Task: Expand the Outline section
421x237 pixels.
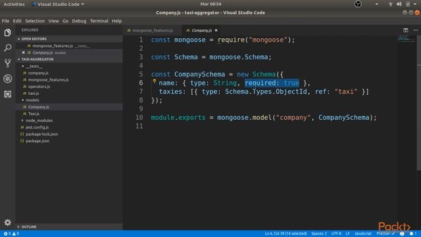Action: click(x=19, y=226)
